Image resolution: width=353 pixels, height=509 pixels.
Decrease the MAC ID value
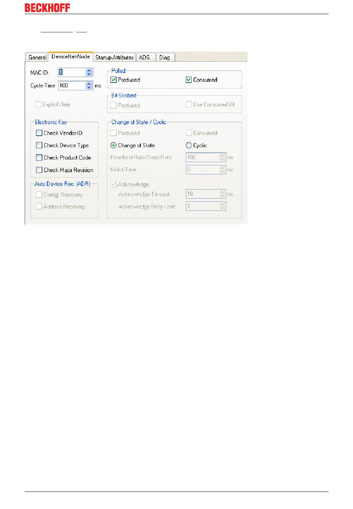tap(89, 74)
